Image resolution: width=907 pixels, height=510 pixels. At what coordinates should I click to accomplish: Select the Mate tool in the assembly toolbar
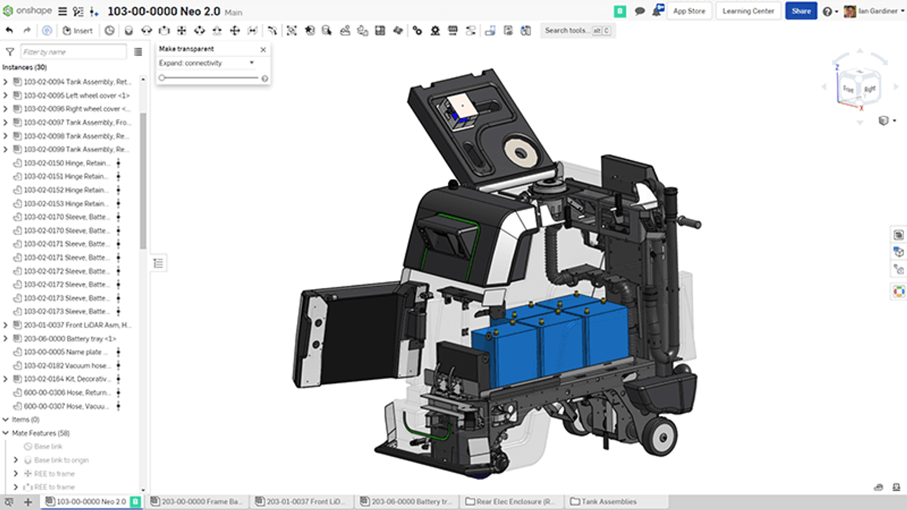(x=128, y=31)
